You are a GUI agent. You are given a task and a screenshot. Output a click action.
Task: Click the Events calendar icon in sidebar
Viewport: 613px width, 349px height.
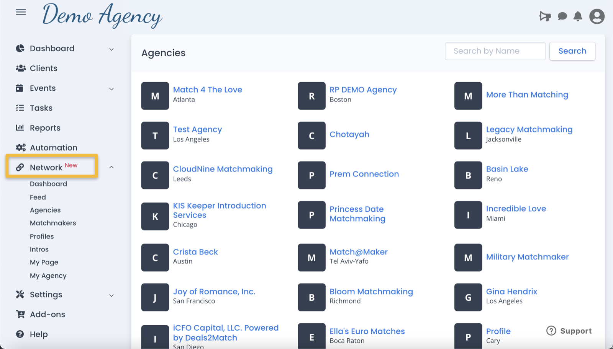(x=20, y=88)
